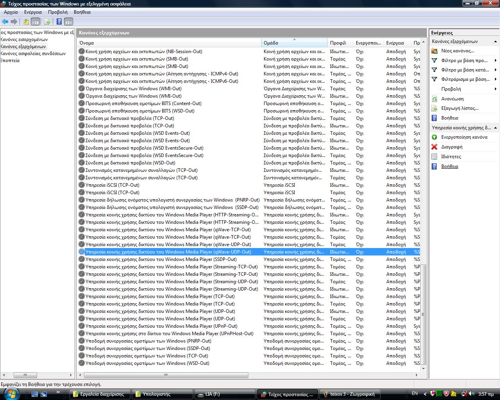Select Εποπτεία in tree
500x400 pixels.
click(10, 61)
